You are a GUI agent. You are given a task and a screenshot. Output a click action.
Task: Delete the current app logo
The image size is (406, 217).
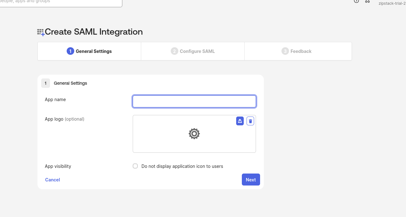point(250,121)
